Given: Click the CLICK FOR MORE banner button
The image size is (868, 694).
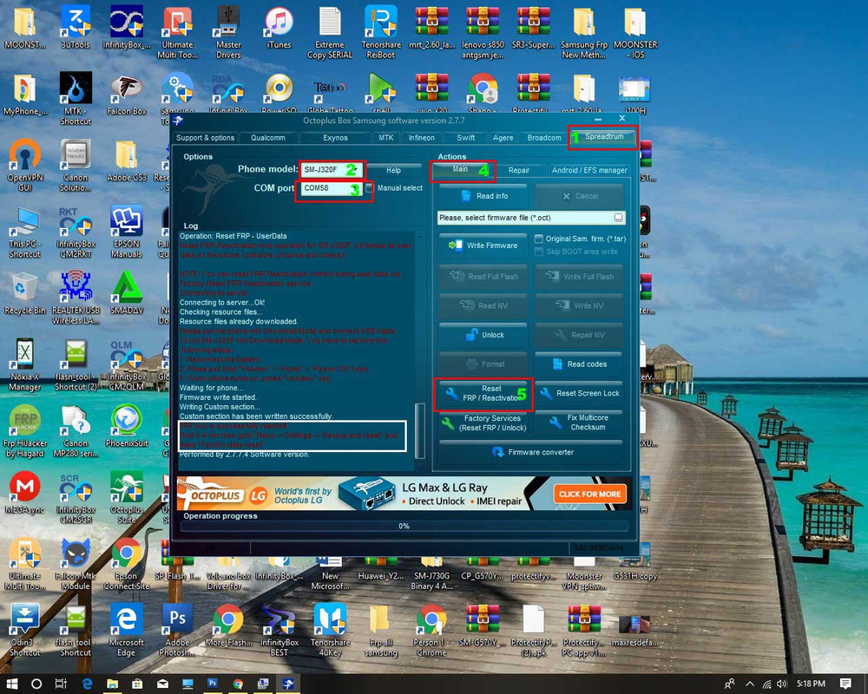Looking at the screenshot, I should click(589, 494).
